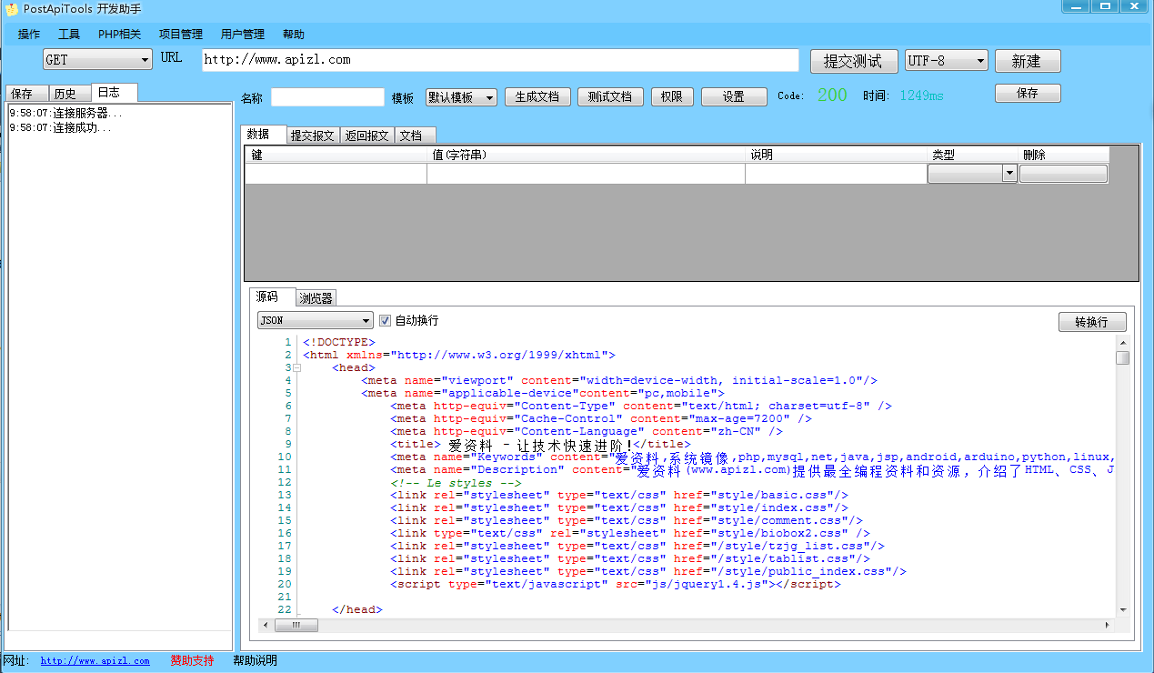1154x673 pixels.
Task: Click the PostApiTools title bar app icon
Action: click(12, 9)
